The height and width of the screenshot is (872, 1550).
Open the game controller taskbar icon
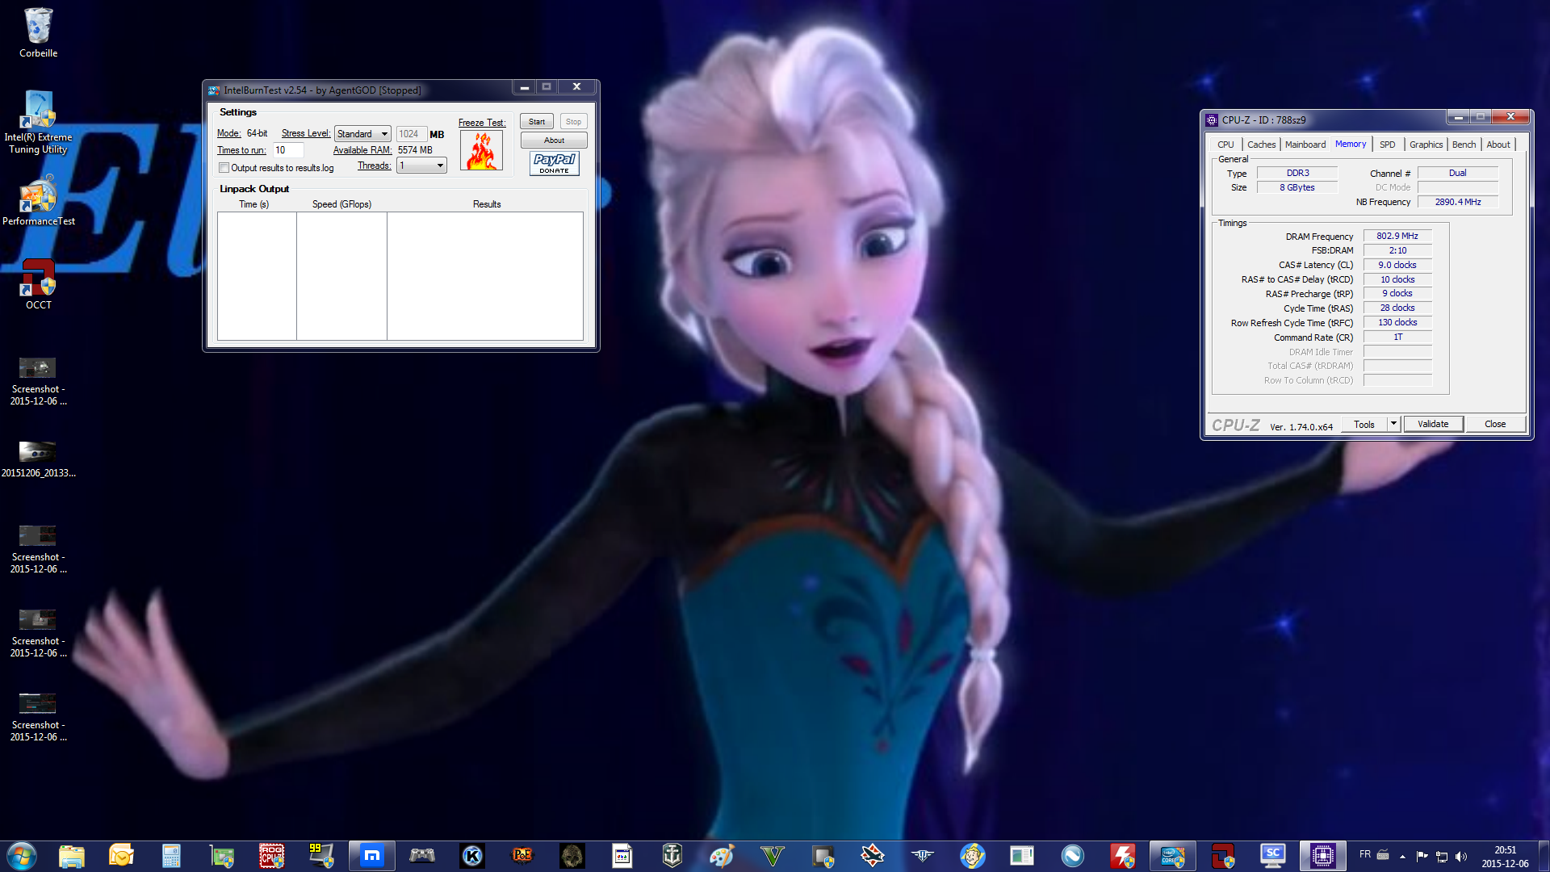tap(421, 856)
